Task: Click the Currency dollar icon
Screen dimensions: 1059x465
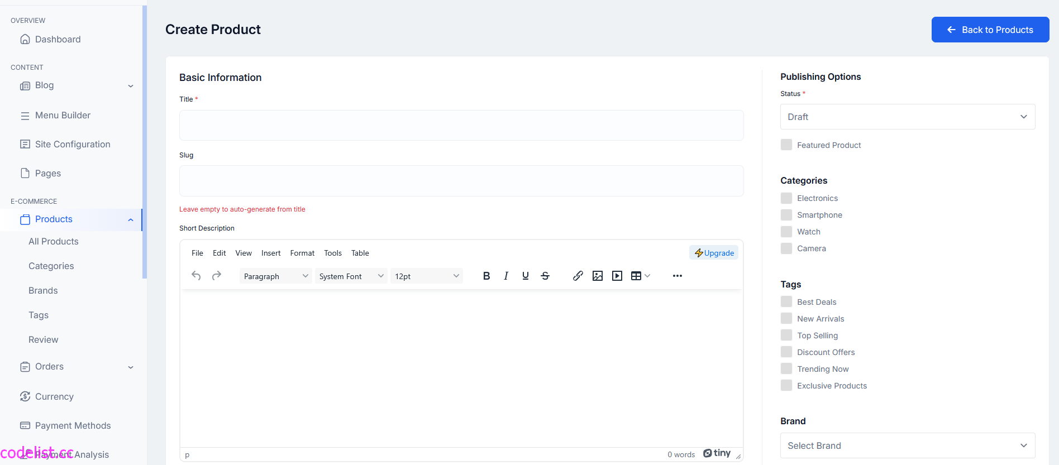Action: coord(25,396)
